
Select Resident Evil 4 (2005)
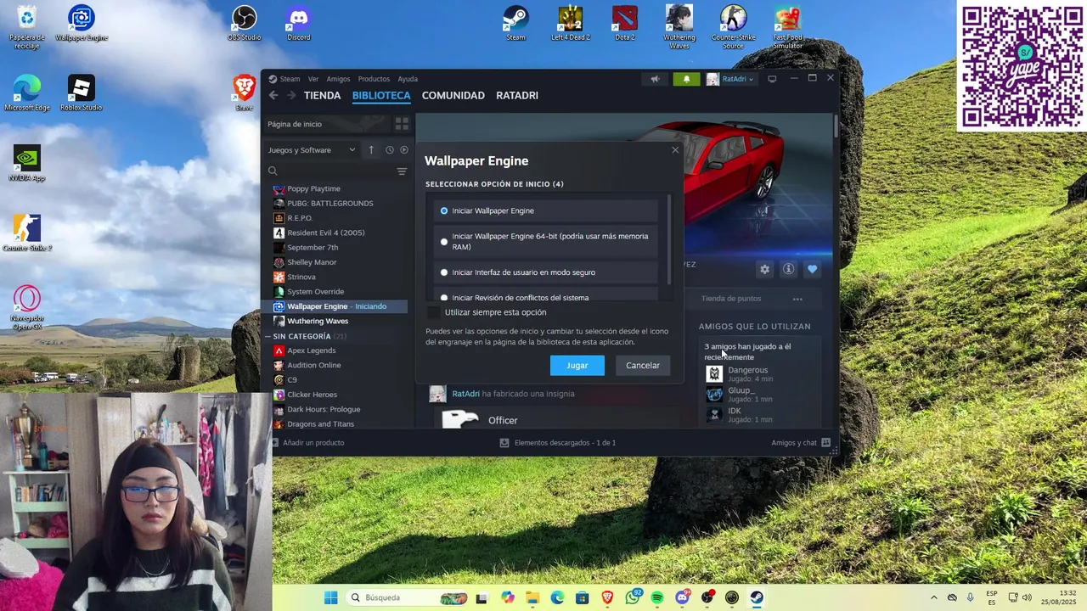(x=325, y=233)
